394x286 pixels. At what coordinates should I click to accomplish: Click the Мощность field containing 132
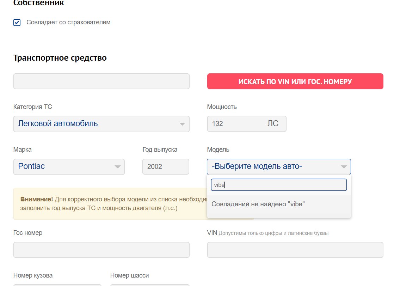click(233, 124)
